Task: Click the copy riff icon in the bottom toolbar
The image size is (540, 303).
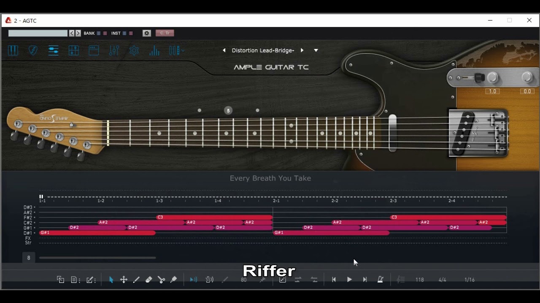Action: [61, 279]
